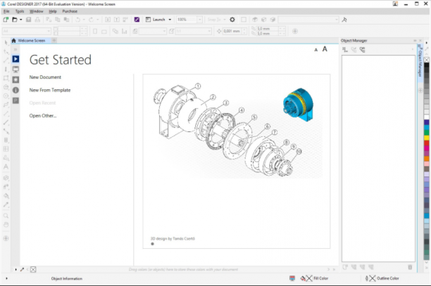Toggle Edit Across Layers in Object Manager

click(x=354, y=50)
